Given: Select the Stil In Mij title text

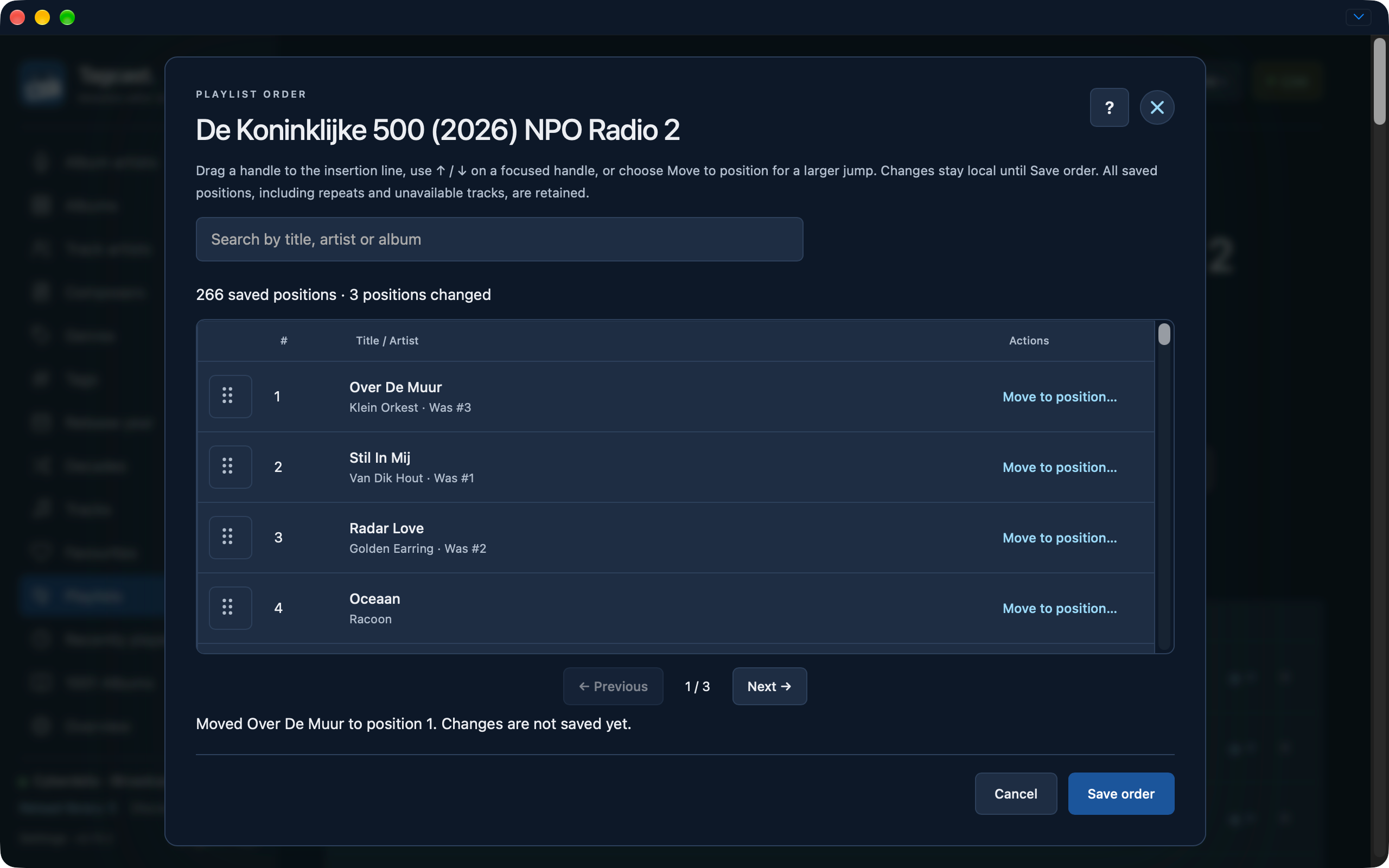Looking at the screenshot, I should 379,457.
